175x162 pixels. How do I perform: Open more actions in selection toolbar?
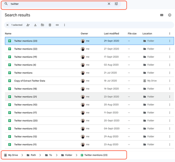pos(64,25)
